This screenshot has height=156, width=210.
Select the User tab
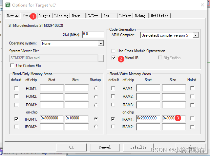[x=78, y=16]
